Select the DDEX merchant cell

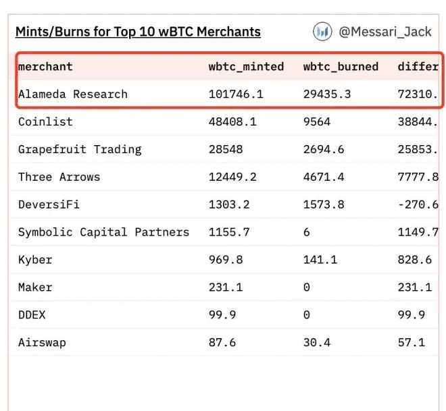(32, 315)
